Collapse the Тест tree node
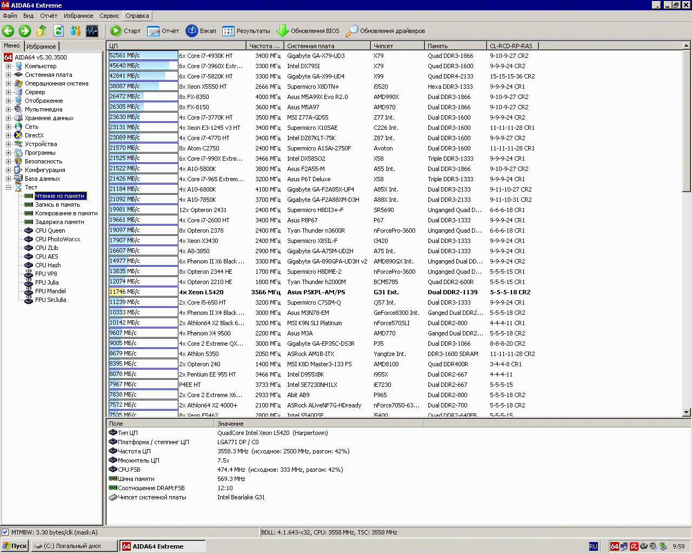 [9, 187]
